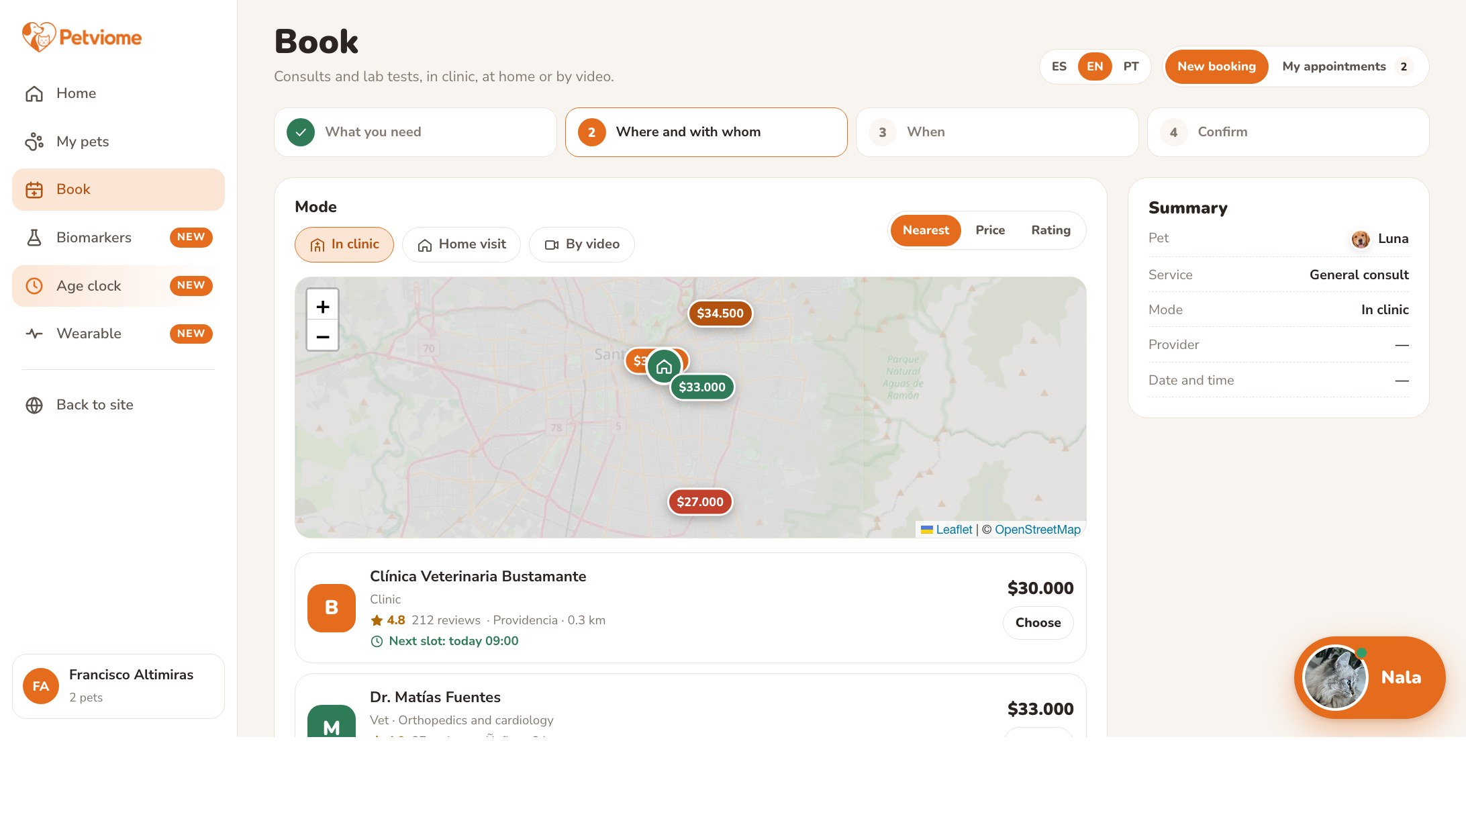The width and height of the screenshot is (1466, 825).
Task: Select Book in sidebar menu
Action: pyautogui.click(x=118, y=190)
